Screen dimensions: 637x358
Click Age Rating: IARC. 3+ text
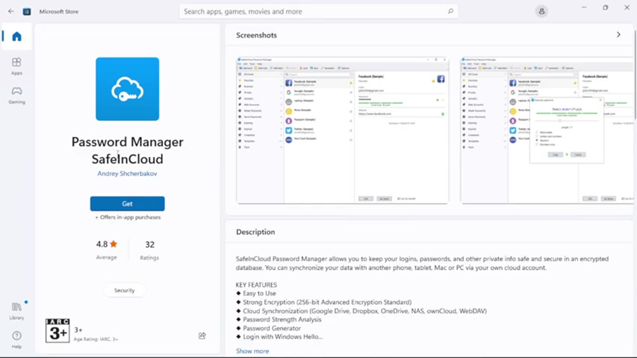(x=96, y=339)
